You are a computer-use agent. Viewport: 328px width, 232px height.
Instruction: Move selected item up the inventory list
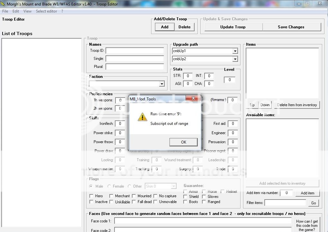252,105
